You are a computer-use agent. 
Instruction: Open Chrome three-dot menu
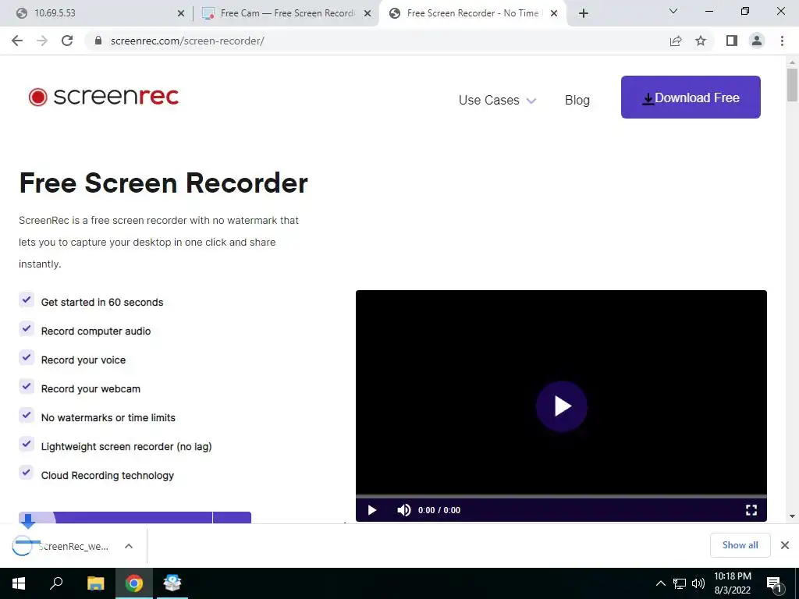[782, 41]
